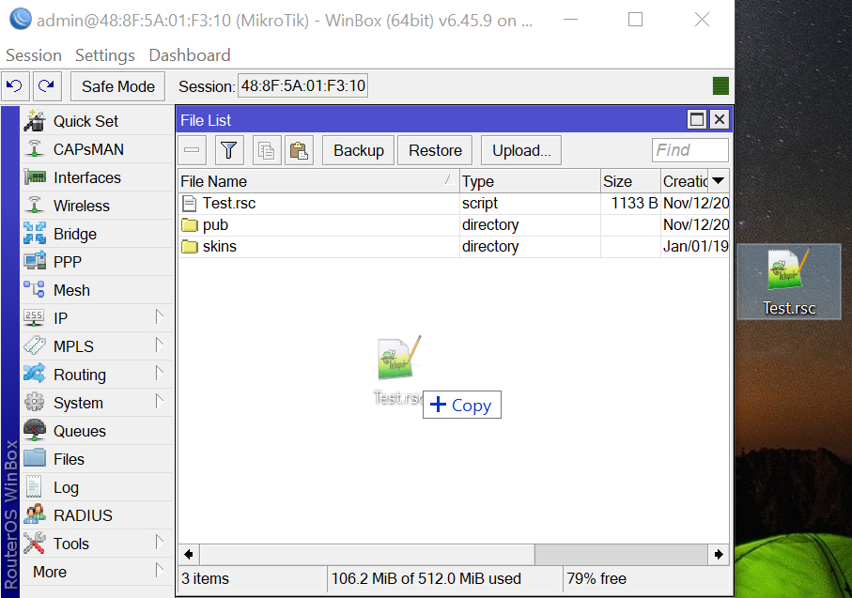
Task: Sort files by Creation Time column
Action: click(x=685, y=181)
